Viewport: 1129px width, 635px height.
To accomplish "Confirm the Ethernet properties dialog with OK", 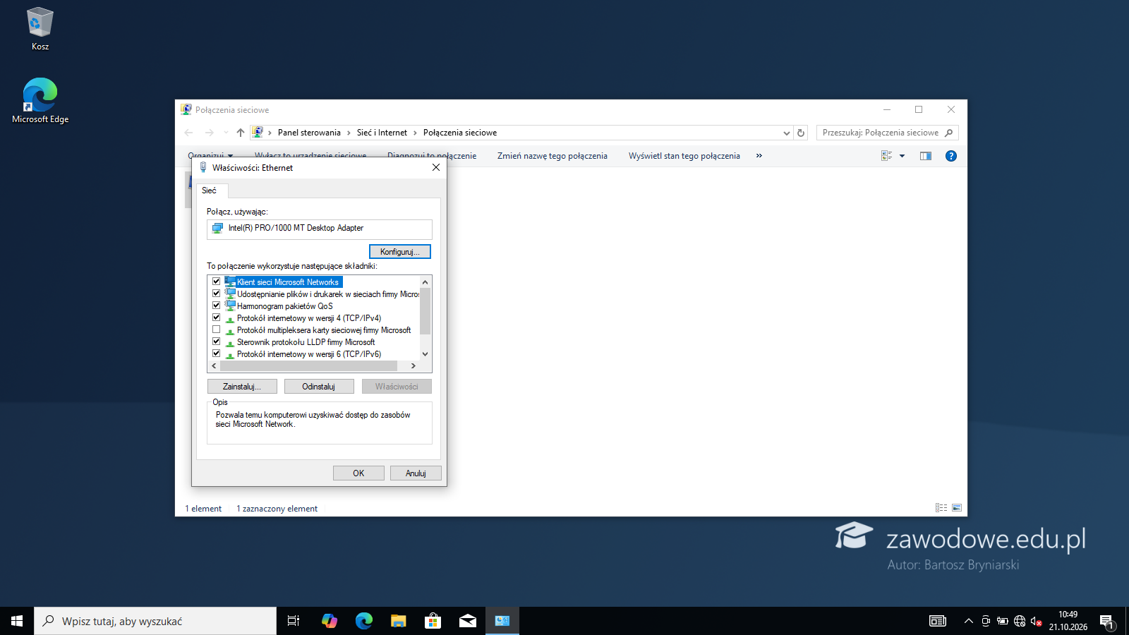I will click(x=358, y=473).
